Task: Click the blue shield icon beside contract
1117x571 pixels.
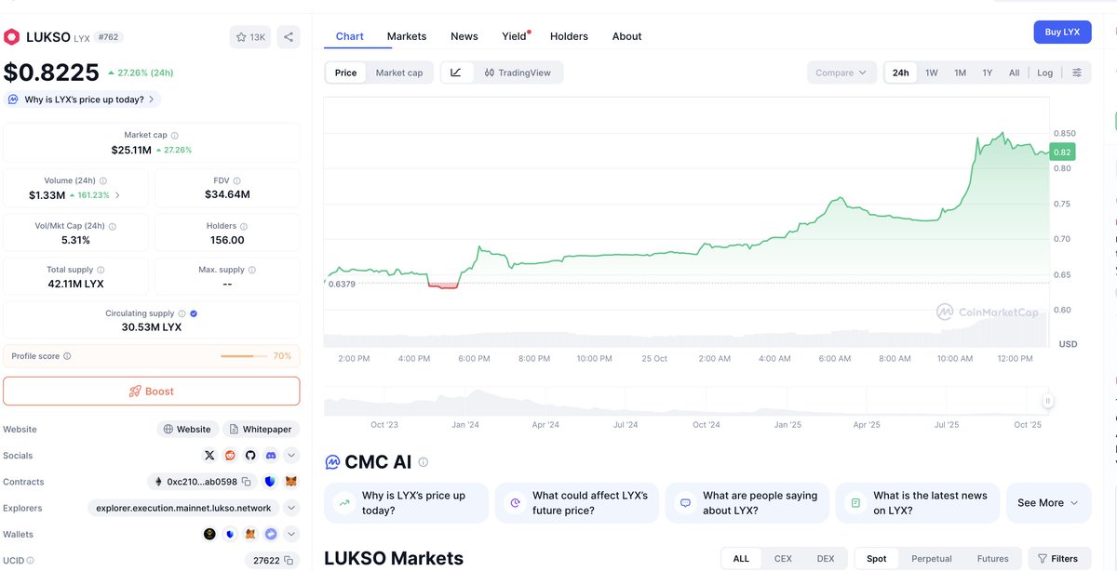Action: tap(270, 482)
